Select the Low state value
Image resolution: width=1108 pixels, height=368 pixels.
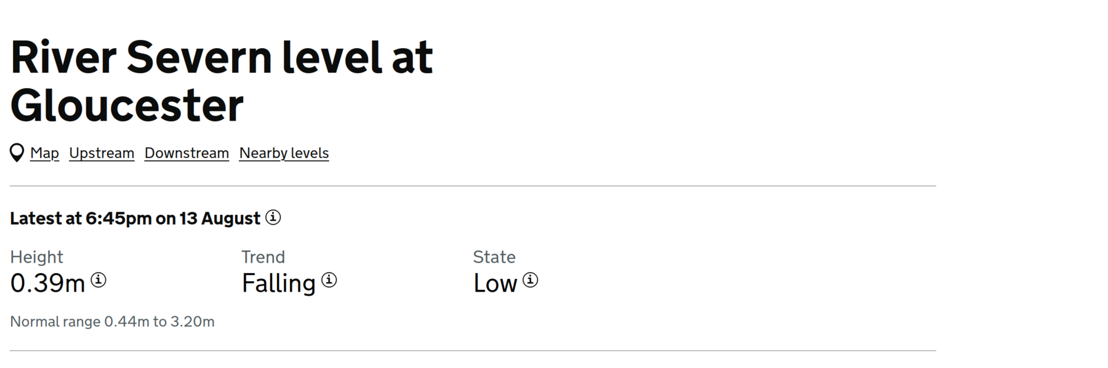pyautogui.click(x=495, y=283)
